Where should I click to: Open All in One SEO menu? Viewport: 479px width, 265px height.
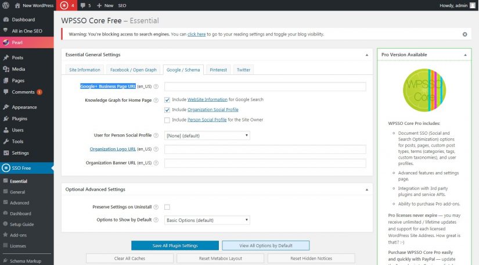27,31
